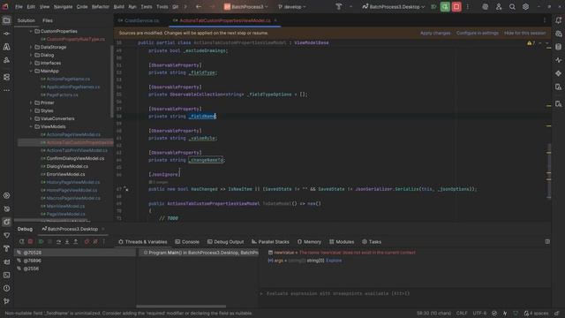Click Rerun icon in debug toolbar

pos(21,241)
